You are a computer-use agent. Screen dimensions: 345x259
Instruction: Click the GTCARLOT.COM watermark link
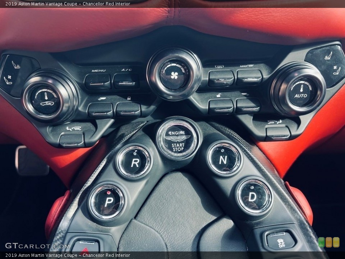tap(37, 246)
